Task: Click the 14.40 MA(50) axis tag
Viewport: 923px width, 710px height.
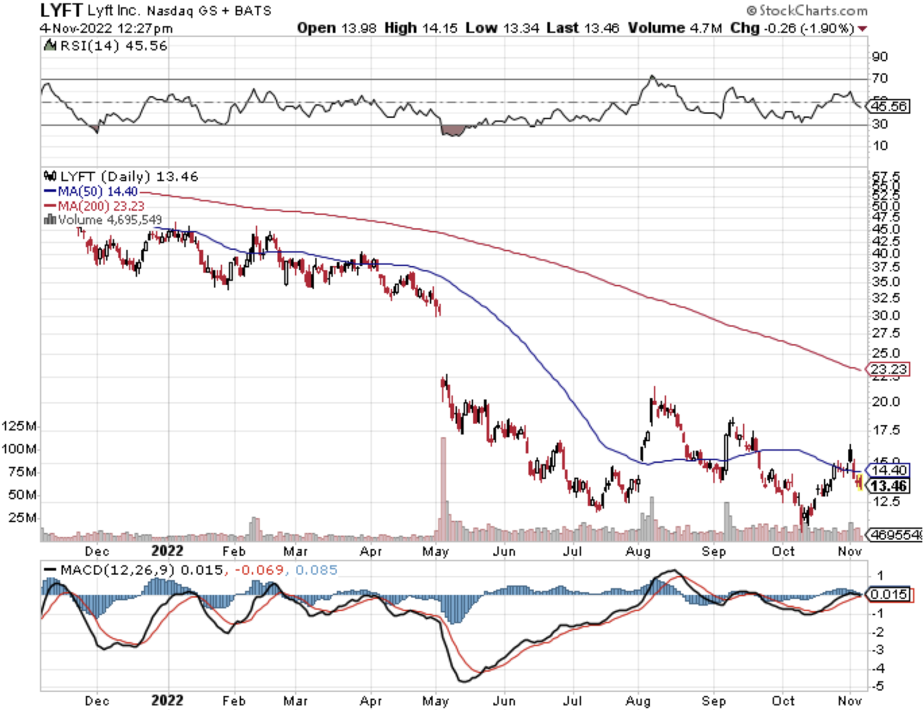Action: (889, 470)
